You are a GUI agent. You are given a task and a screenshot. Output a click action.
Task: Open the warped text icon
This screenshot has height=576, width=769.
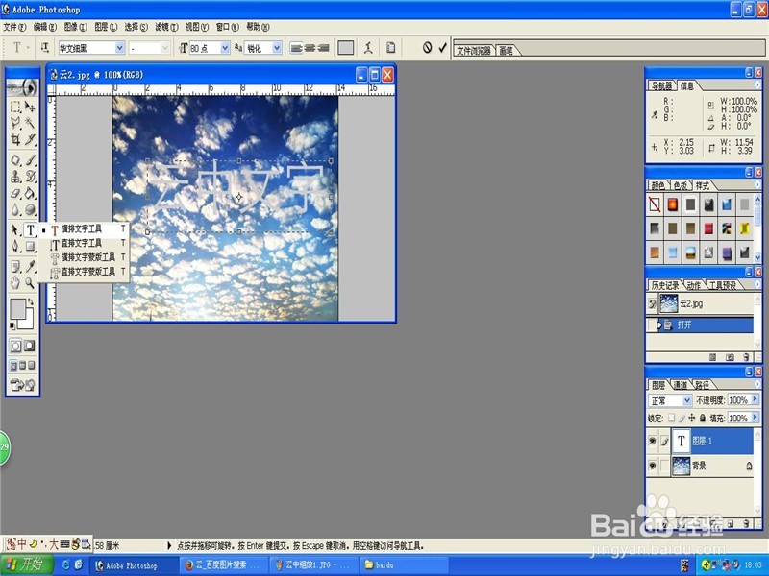click(x=368, y=47)
